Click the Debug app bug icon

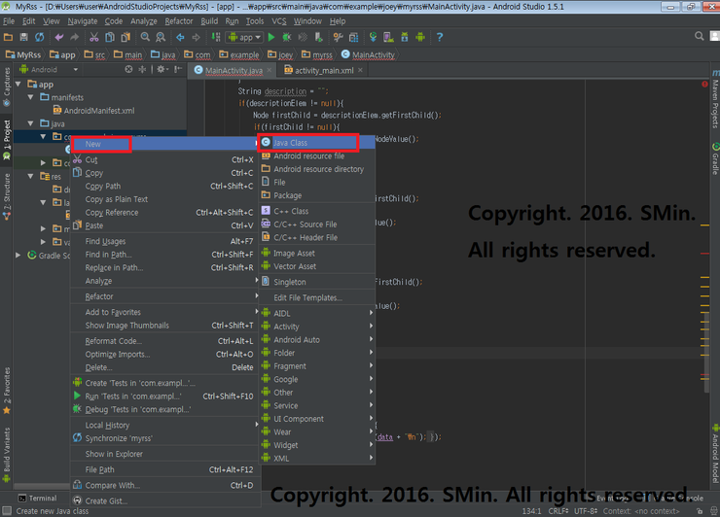click(x=286, y=38)
